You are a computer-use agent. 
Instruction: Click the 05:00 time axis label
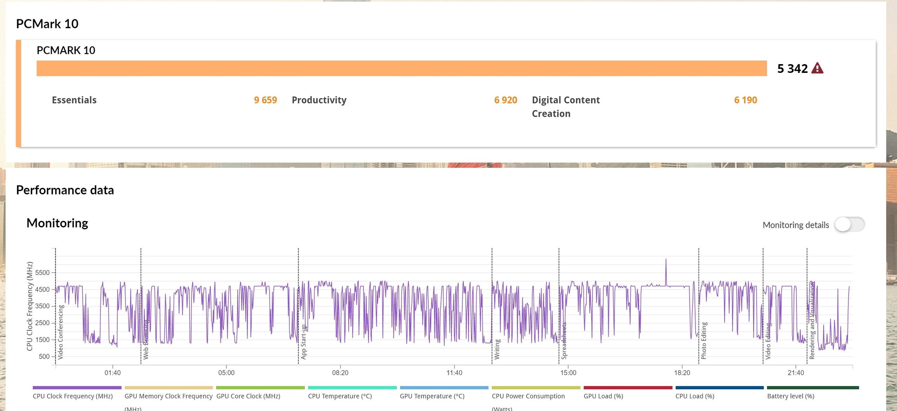[x=226, y=373]
